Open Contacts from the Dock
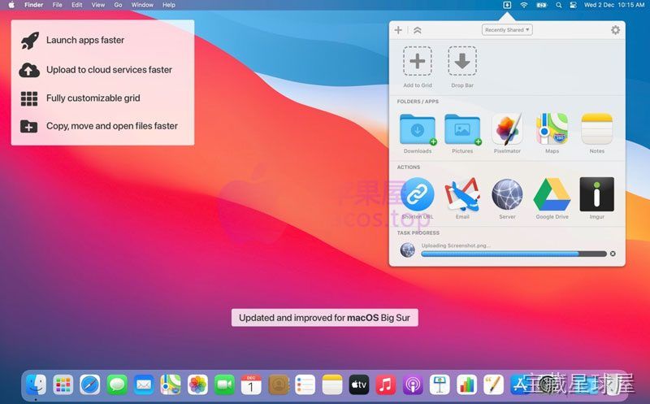The width and height of the screenshot is (650, 404). pyautogui.click(x=278, y=384)
